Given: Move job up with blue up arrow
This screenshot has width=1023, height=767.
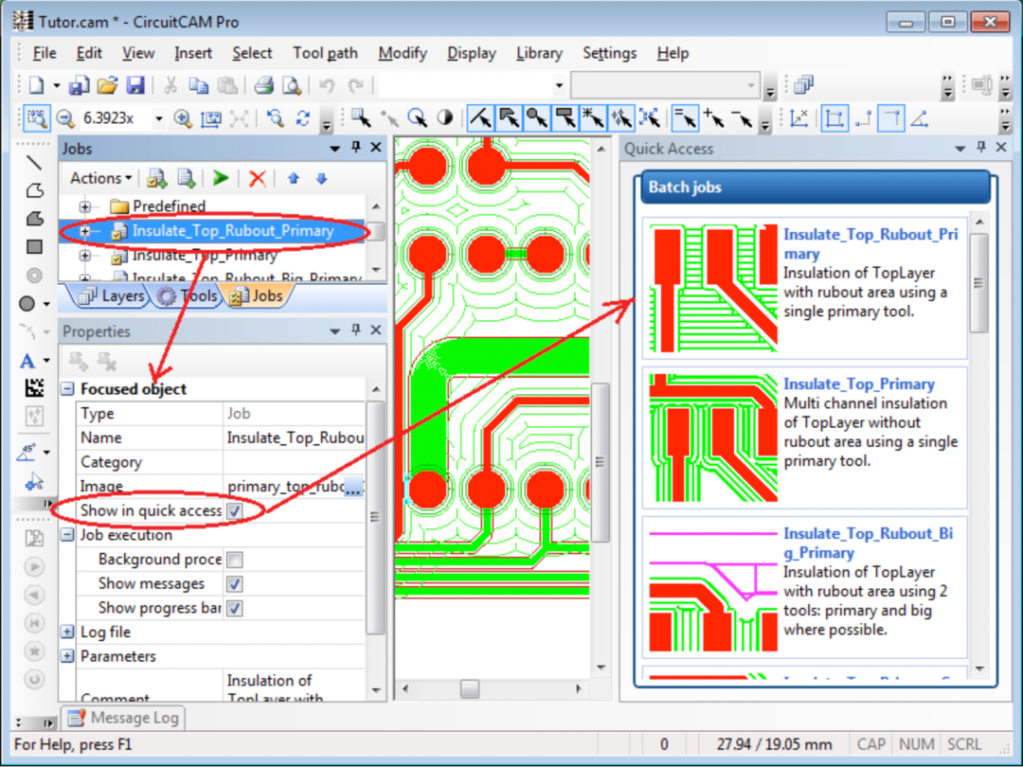Looking at the screenshot, I should tap(294, 178).
